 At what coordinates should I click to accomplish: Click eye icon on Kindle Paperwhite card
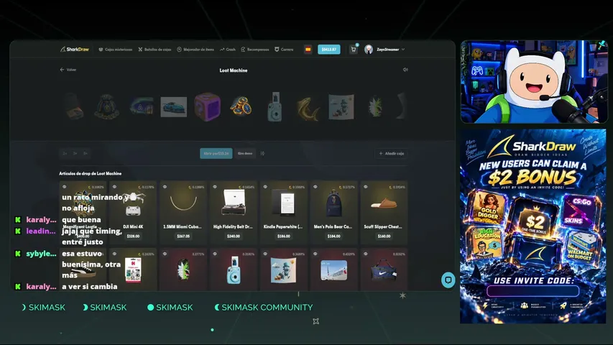point(265,187)
